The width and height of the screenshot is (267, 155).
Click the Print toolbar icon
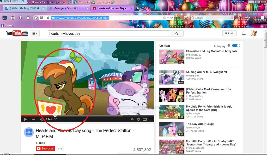[x=13, y=18]
